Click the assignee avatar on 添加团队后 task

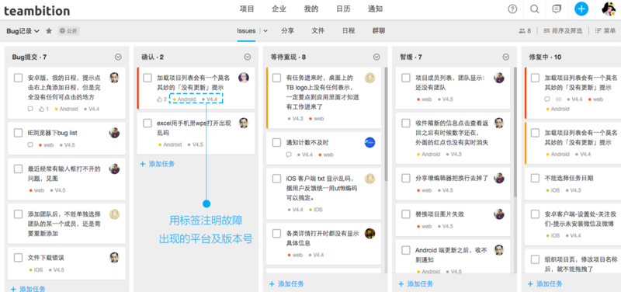pyautogui.click(x=114, y=214)
